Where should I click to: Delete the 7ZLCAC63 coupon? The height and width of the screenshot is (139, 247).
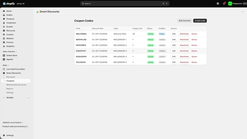point(194,62)
